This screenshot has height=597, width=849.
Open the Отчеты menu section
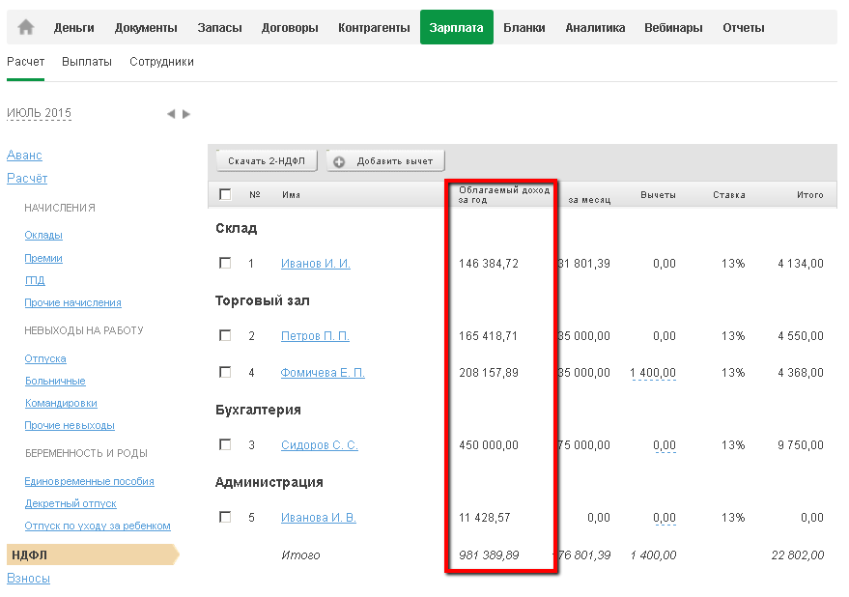743,28
